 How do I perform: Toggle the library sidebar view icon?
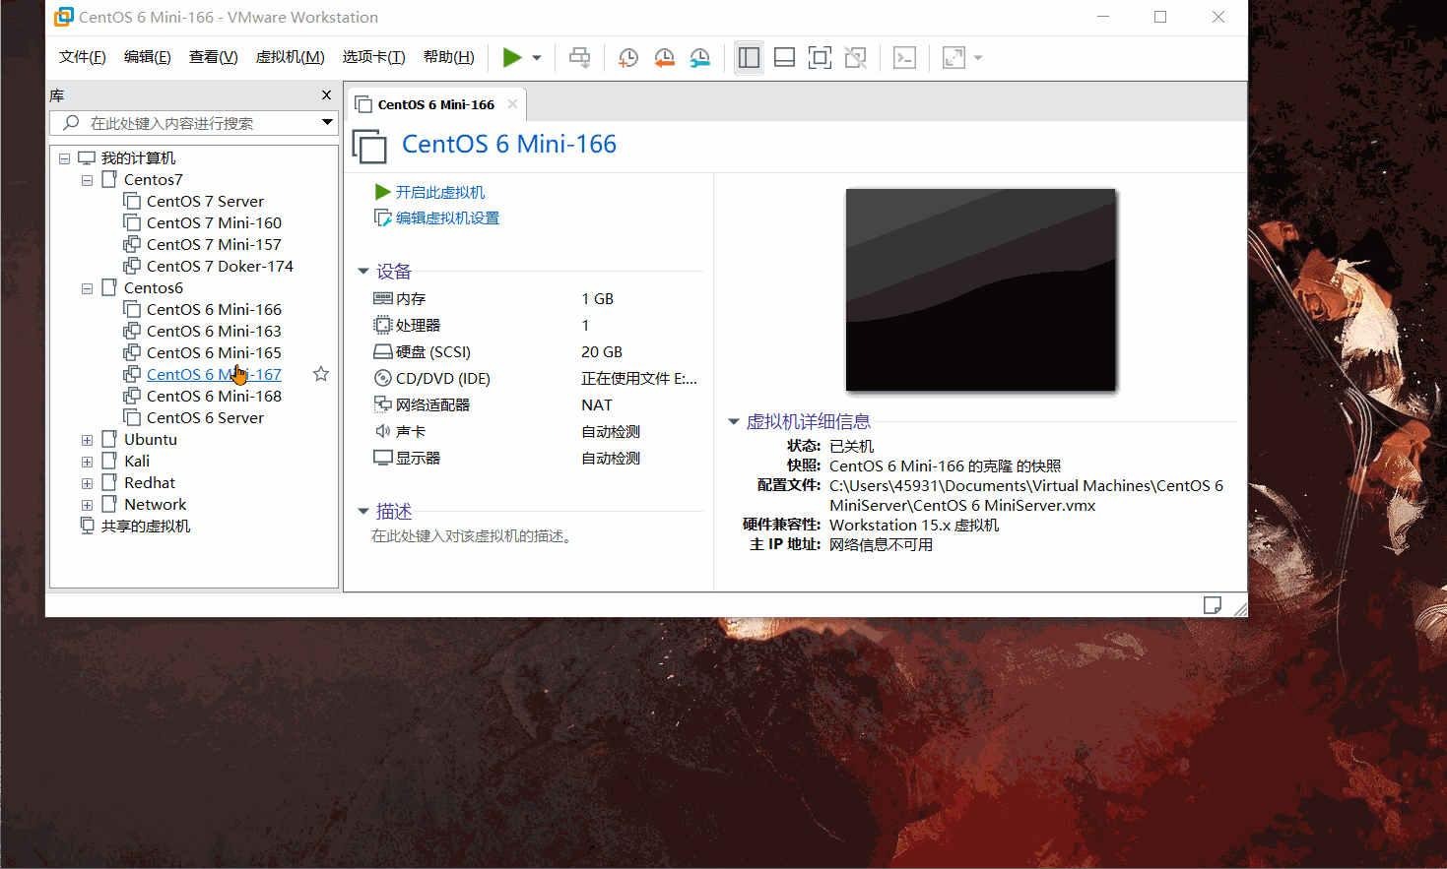(749, 58)
